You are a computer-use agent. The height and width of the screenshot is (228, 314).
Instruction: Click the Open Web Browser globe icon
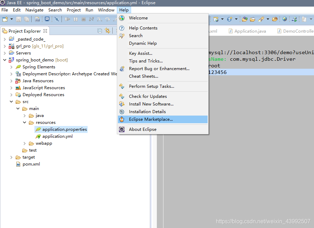pos(284,19)
